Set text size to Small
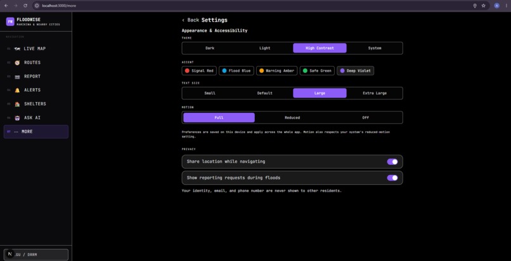Viewport: 511px width, 261px height. 210,93
